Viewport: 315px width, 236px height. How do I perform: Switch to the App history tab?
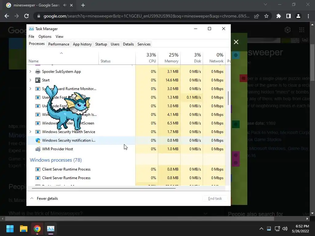click(82, 44)
